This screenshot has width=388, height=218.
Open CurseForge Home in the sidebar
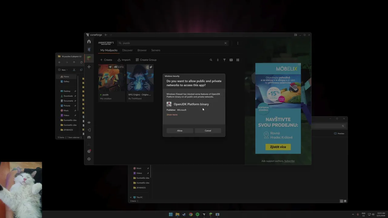(x=89, y=41)
